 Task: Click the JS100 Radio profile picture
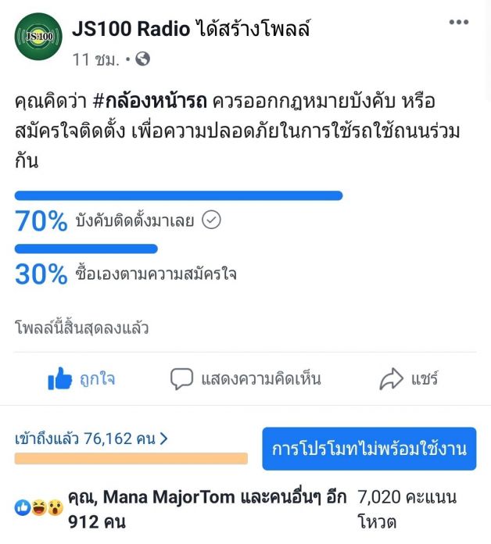click(x=38, y=36)
